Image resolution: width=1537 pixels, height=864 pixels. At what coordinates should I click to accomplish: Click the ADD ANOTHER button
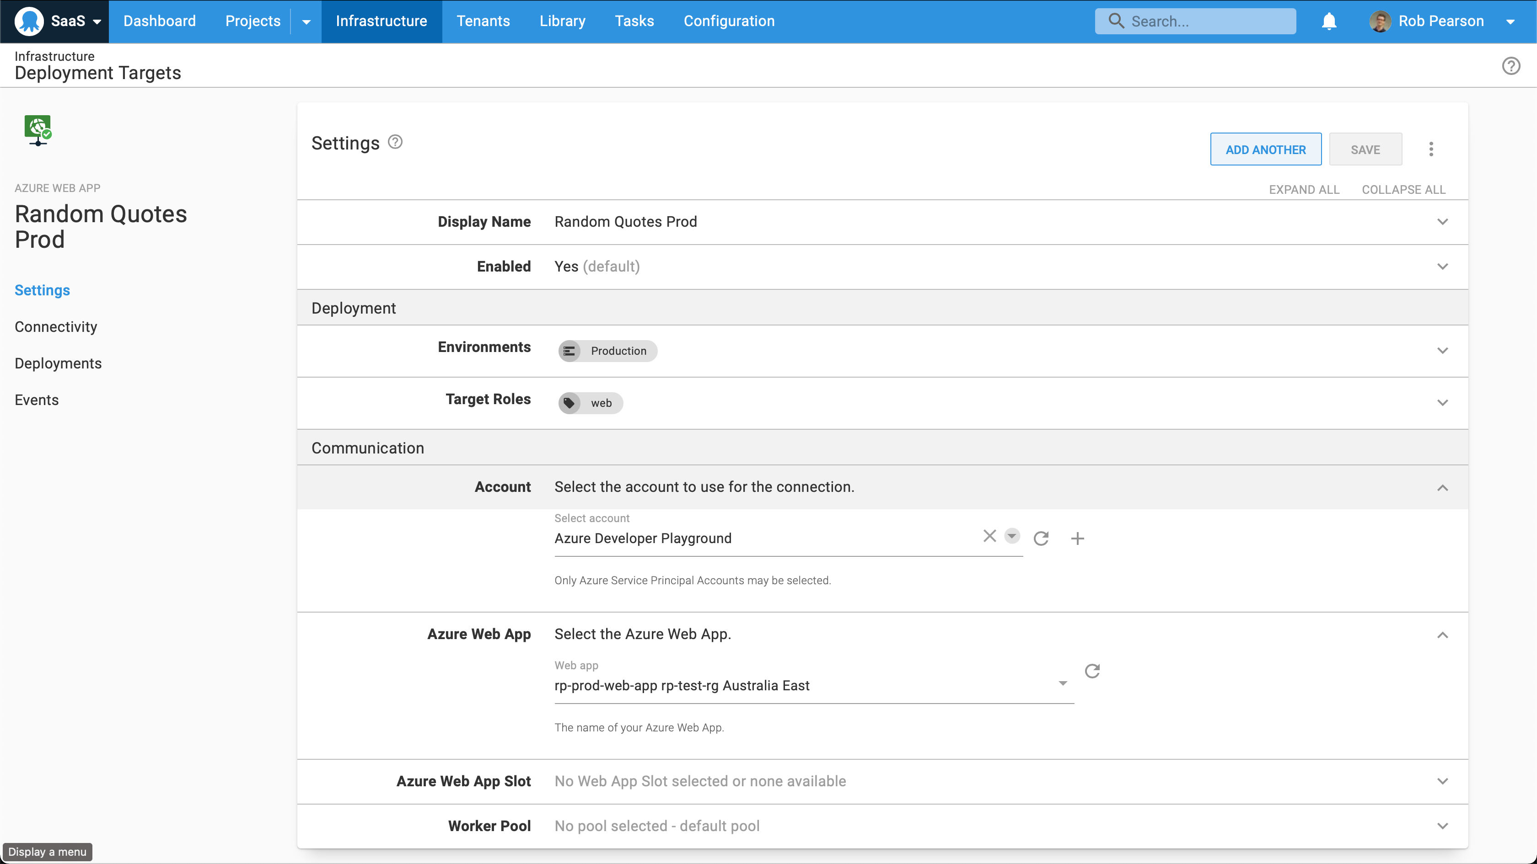[1266, 149]
